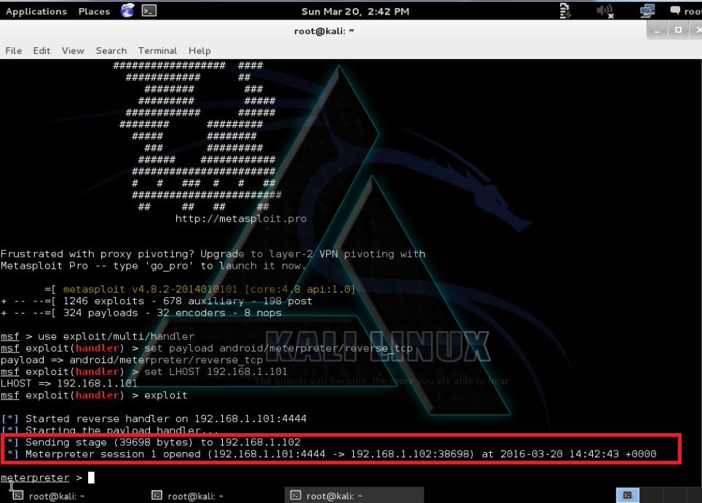
Task: Open the Edit menu in terminal
Action: pyautogui.click(x=42, y=50)
